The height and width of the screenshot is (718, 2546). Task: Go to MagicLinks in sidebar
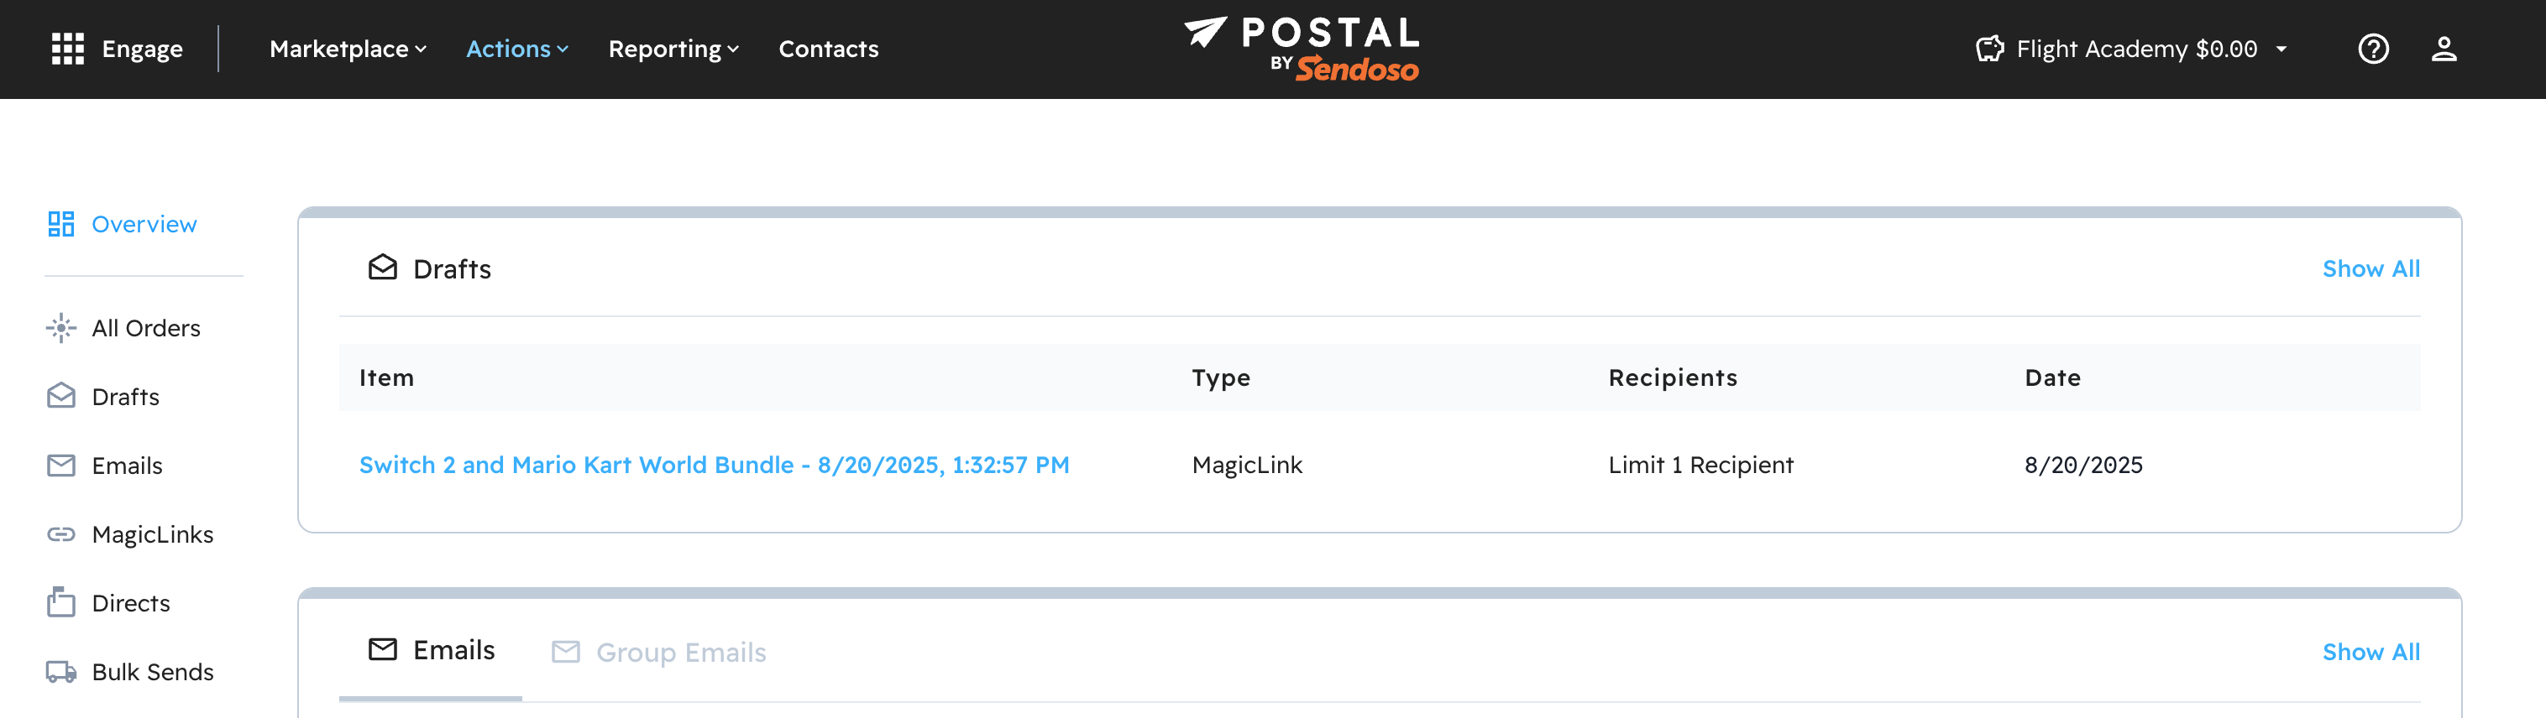click(151, 534)
